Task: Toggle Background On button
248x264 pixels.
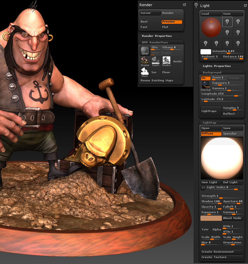Action: click(x=206, y=78)
